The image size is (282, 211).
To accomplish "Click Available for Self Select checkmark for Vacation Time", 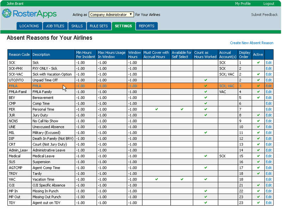I will (x=182, y=179).
